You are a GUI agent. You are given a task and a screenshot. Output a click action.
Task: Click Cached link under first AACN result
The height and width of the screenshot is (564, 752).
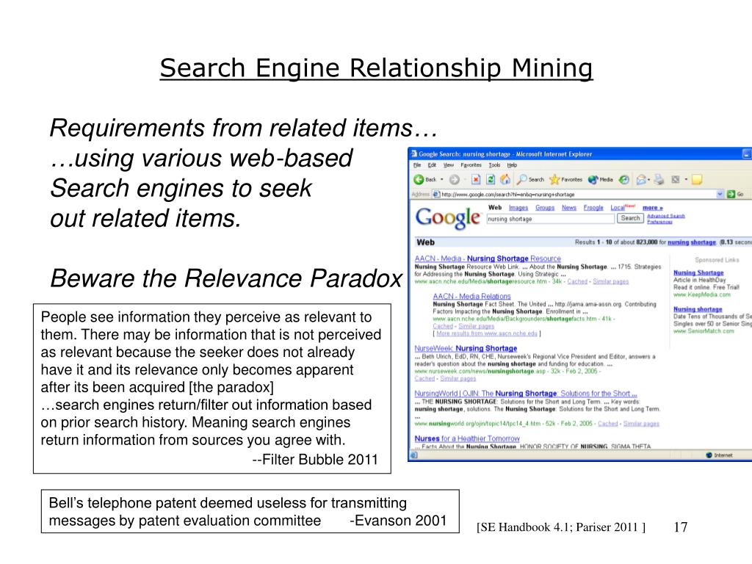tap(577, 281)
